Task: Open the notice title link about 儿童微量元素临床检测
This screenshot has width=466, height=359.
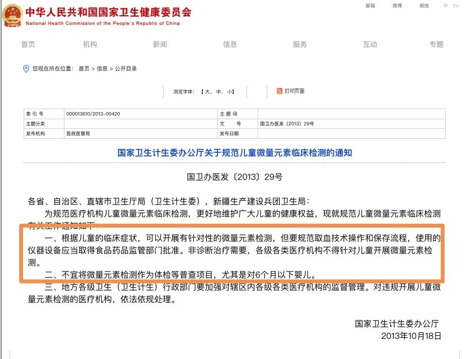Action: pos(233,152)
